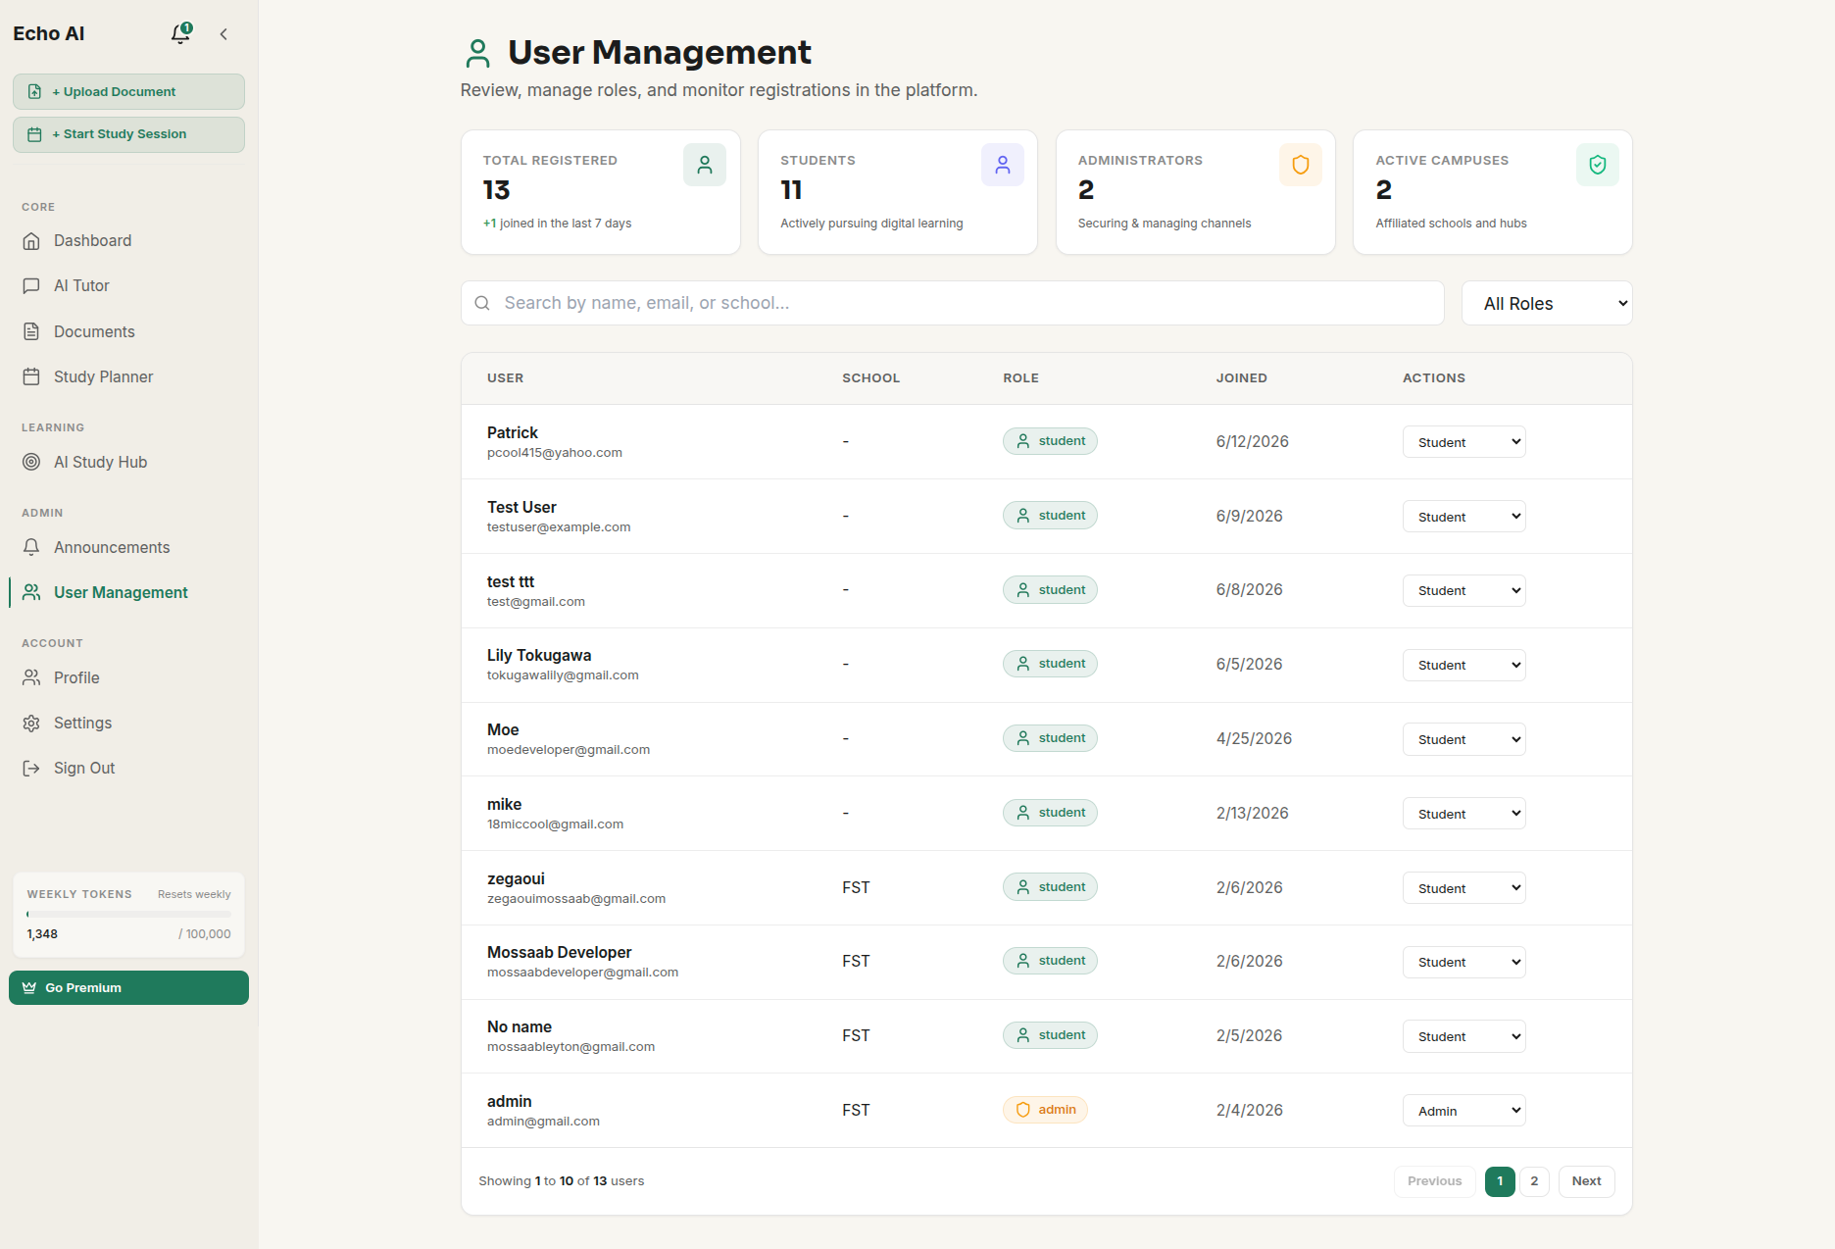This screenshot has width=1835, height=1249.
Task: Go to Dashboard in sidebar
Action: 128,241
